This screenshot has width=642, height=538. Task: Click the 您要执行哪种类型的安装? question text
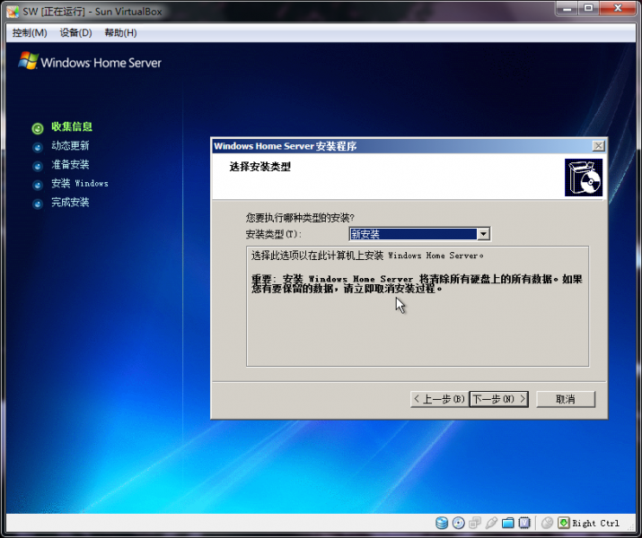pos(300,218)
